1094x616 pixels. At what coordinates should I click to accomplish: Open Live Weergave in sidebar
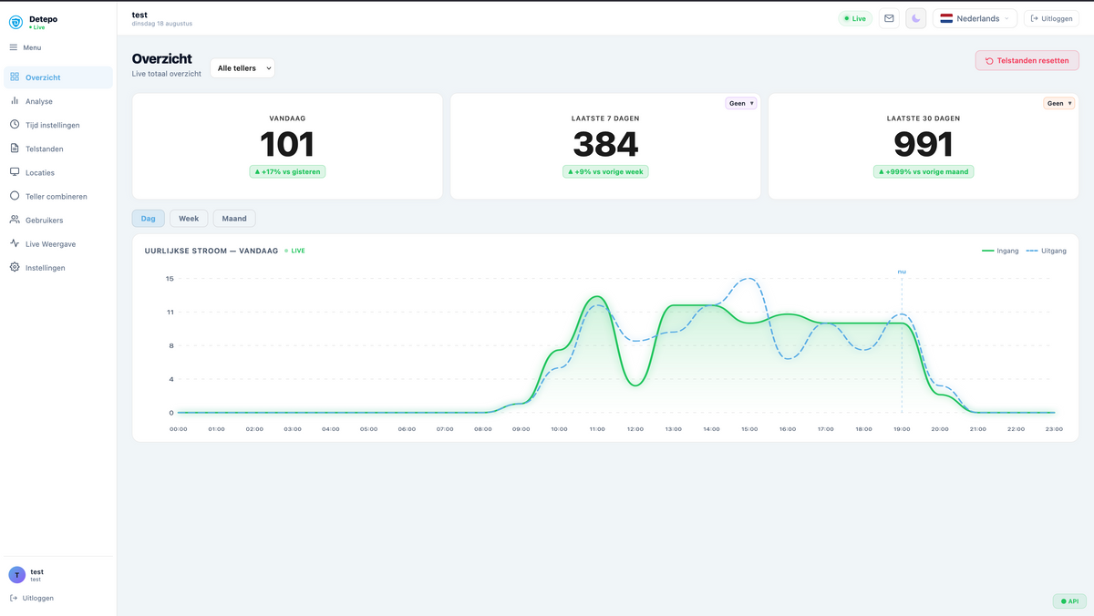tap(58, 243)
